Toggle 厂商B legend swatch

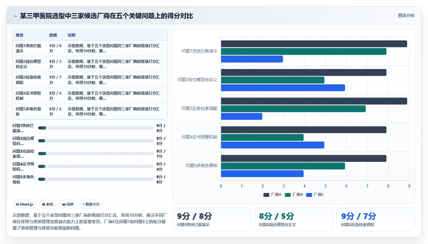pos(287,195)
